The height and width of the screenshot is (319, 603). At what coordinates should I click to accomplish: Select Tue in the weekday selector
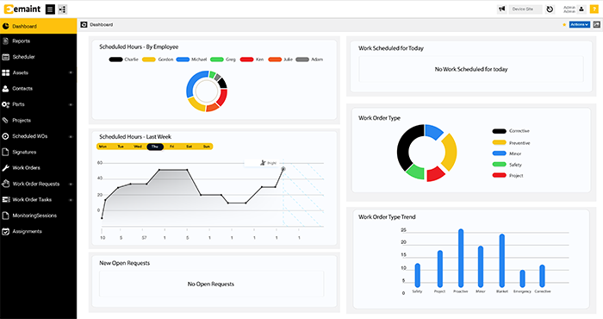click(121, 147)
